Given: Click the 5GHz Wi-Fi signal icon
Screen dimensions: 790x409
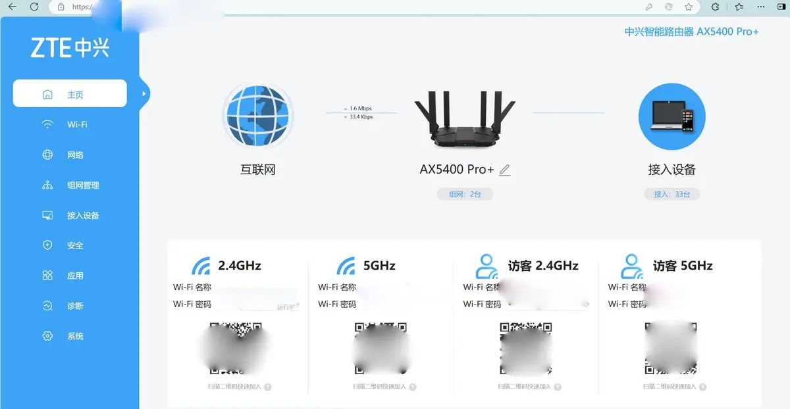Looking at the screenshot, I should pyautogui.click(x=346, y=266).
